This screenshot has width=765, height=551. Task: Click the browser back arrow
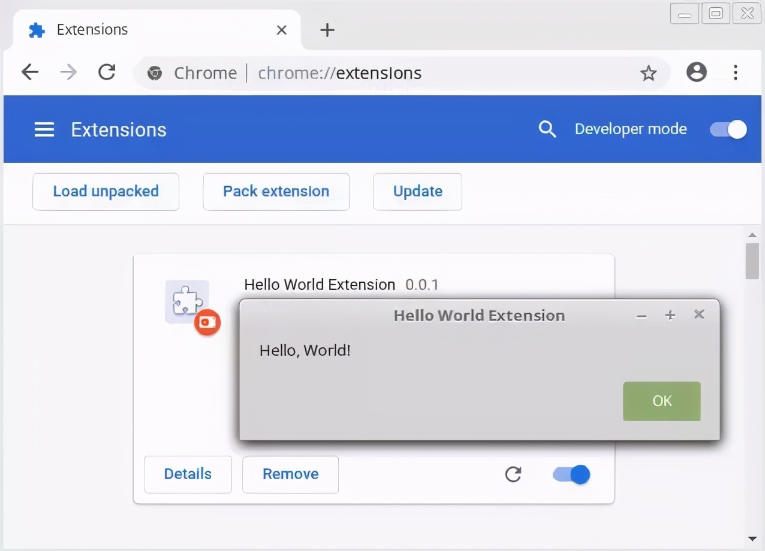pyautogui.click(x=30, y=72)
